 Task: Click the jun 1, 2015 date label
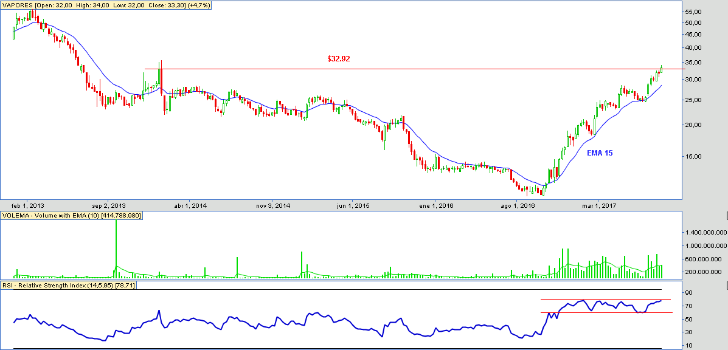(x=354, y=205)
